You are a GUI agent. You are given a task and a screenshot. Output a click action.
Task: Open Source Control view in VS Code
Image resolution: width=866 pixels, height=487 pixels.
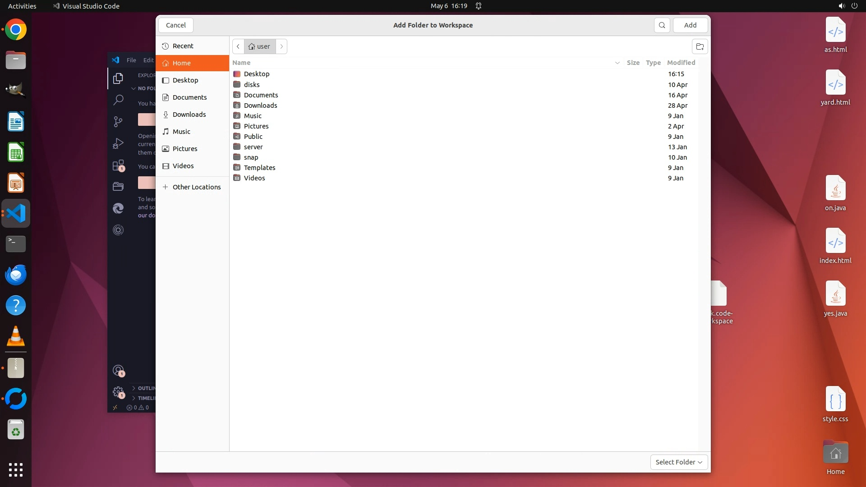coord(118,121)
